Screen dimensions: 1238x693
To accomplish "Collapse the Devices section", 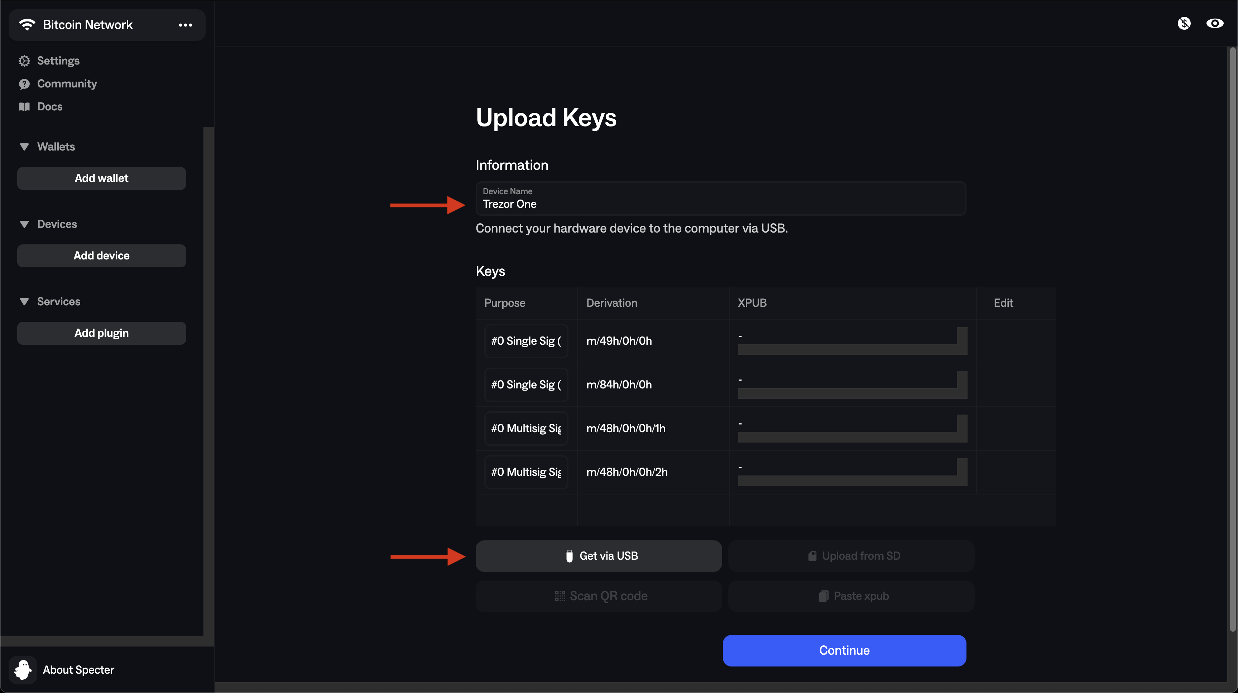I will pos(24,224).
